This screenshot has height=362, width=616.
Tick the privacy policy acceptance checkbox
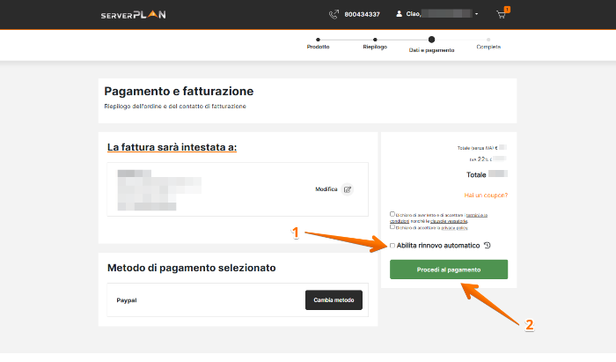392,226
